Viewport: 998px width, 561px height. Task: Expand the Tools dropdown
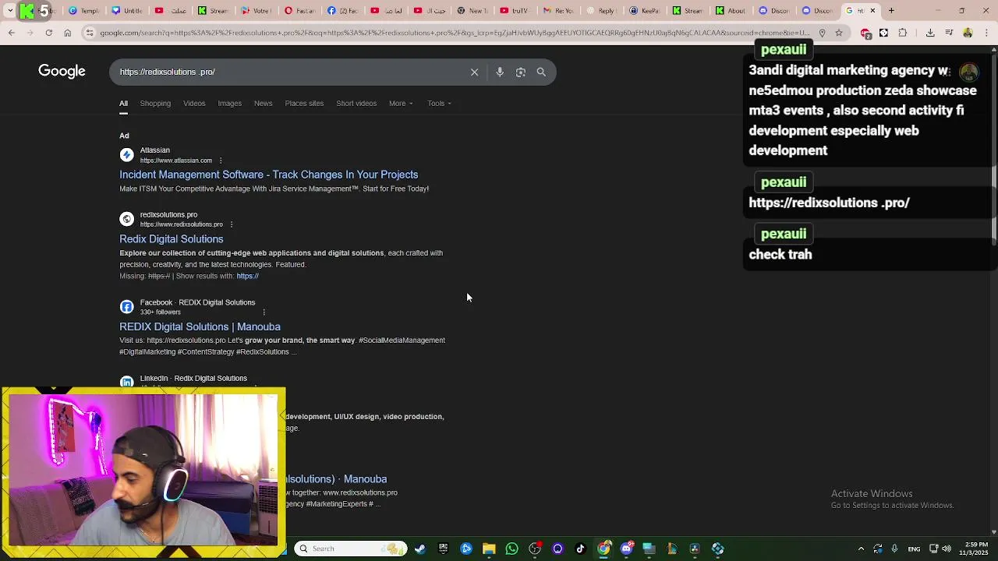click(x=439, y=104)
